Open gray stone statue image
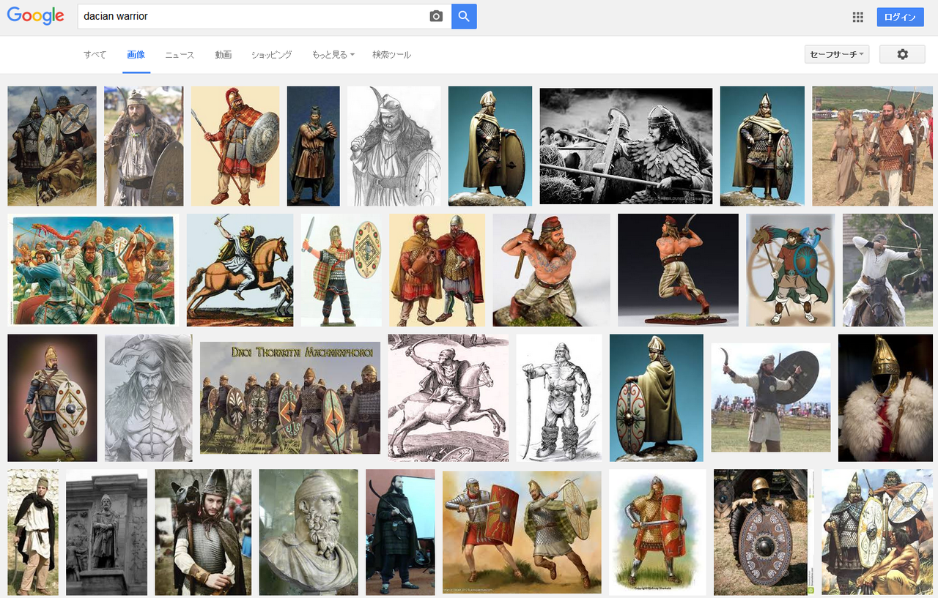This screenshot has height=598, width=938. pos(107,532)
